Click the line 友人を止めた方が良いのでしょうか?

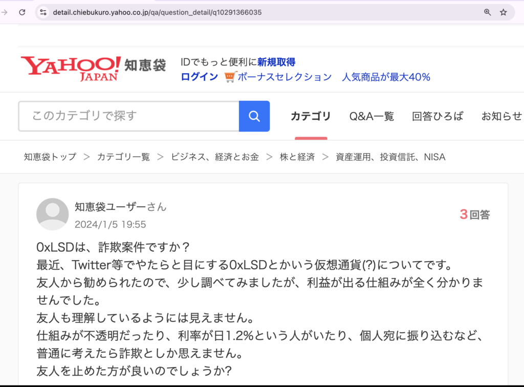(134, 371)
